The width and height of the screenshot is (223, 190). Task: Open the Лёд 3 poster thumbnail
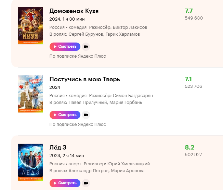pos(30,162)
